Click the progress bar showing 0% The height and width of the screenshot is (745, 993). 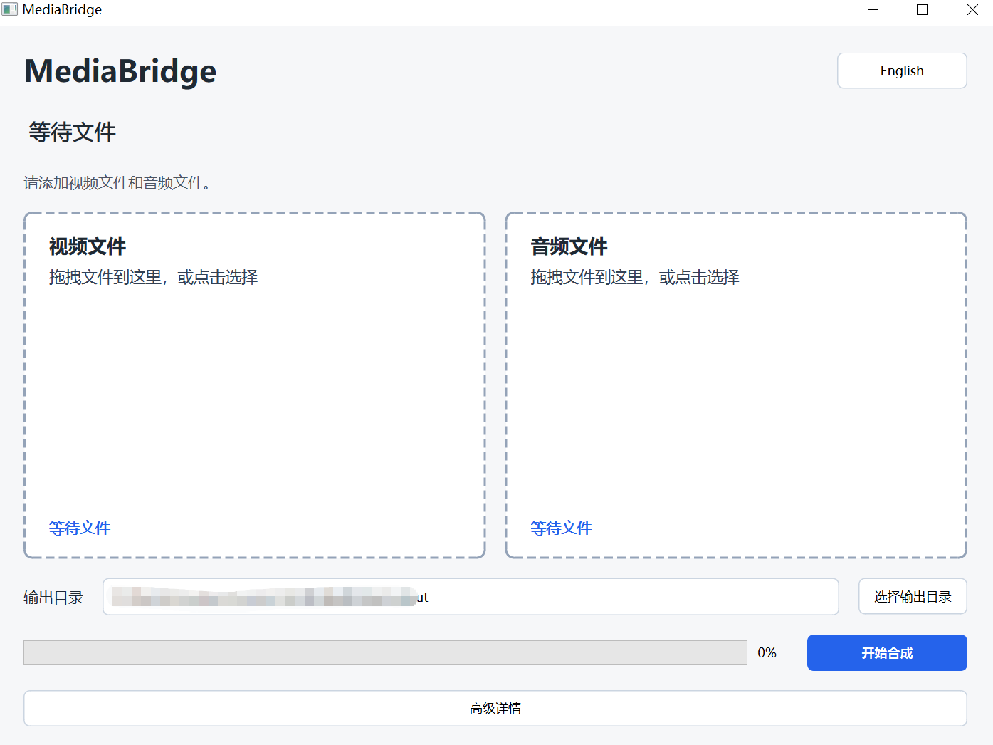point(385,652)
